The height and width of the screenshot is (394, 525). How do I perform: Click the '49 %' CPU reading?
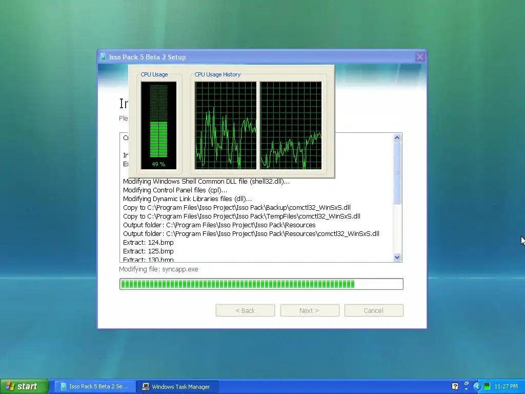(158, 164)
